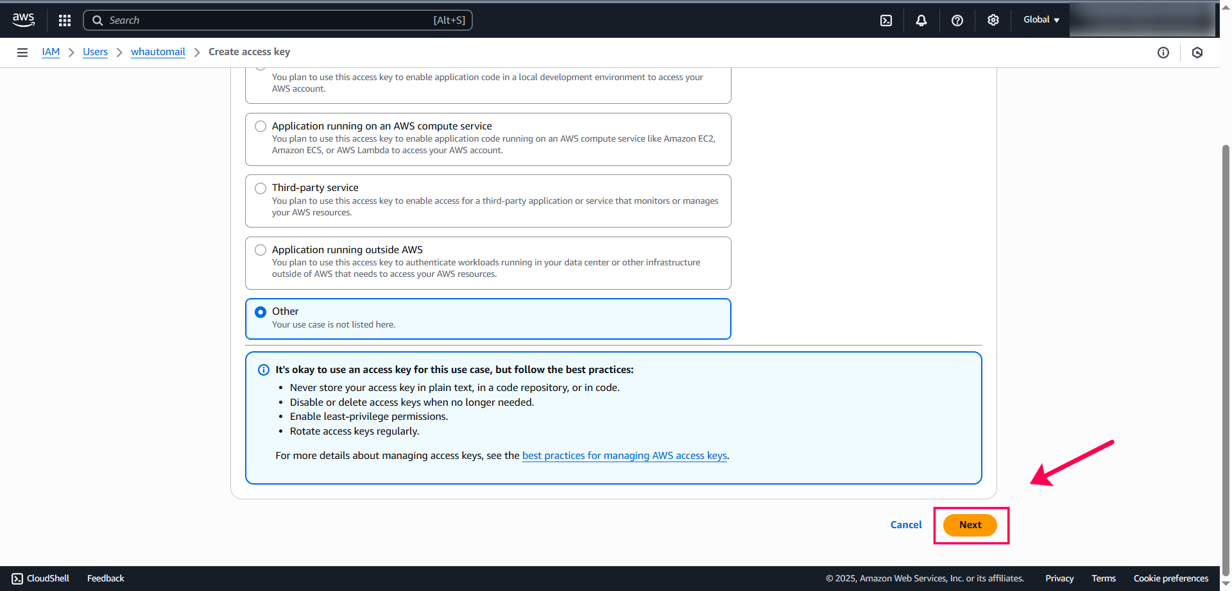Screen dimensions: 1232x591
Task: Open best practices for managing AWS access keys
Action: coord(624,456)
